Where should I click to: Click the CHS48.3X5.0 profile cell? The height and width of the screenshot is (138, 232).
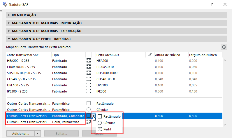point(106,79)
